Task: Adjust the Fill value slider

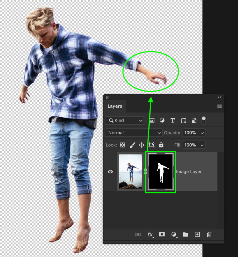Action: pyautogui.click(x=202, y=145)
